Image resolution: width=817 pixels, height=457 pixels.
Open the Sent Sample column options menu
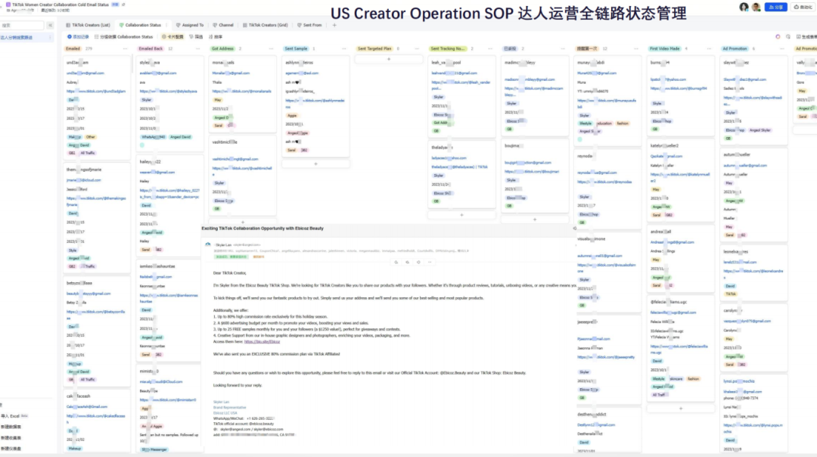[x=344, y=48]
